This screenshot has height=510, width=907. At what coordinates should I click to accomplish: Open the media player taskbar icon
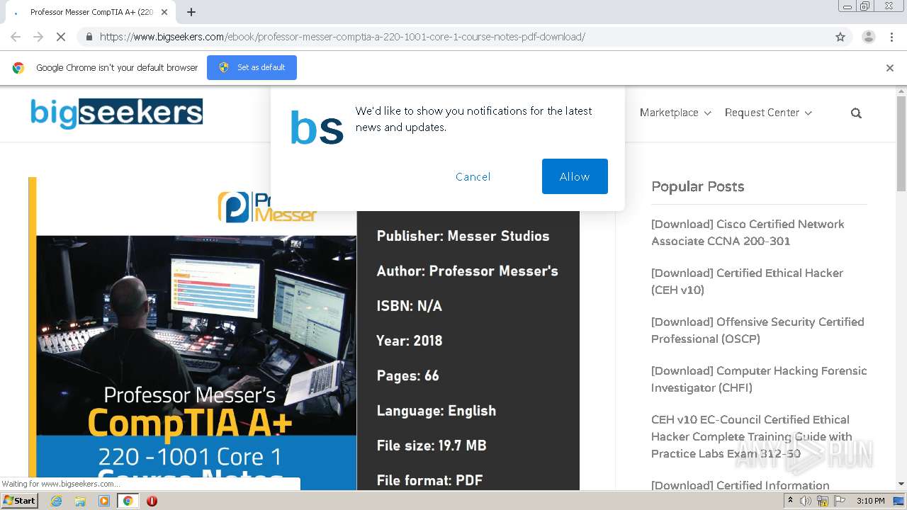104,501
